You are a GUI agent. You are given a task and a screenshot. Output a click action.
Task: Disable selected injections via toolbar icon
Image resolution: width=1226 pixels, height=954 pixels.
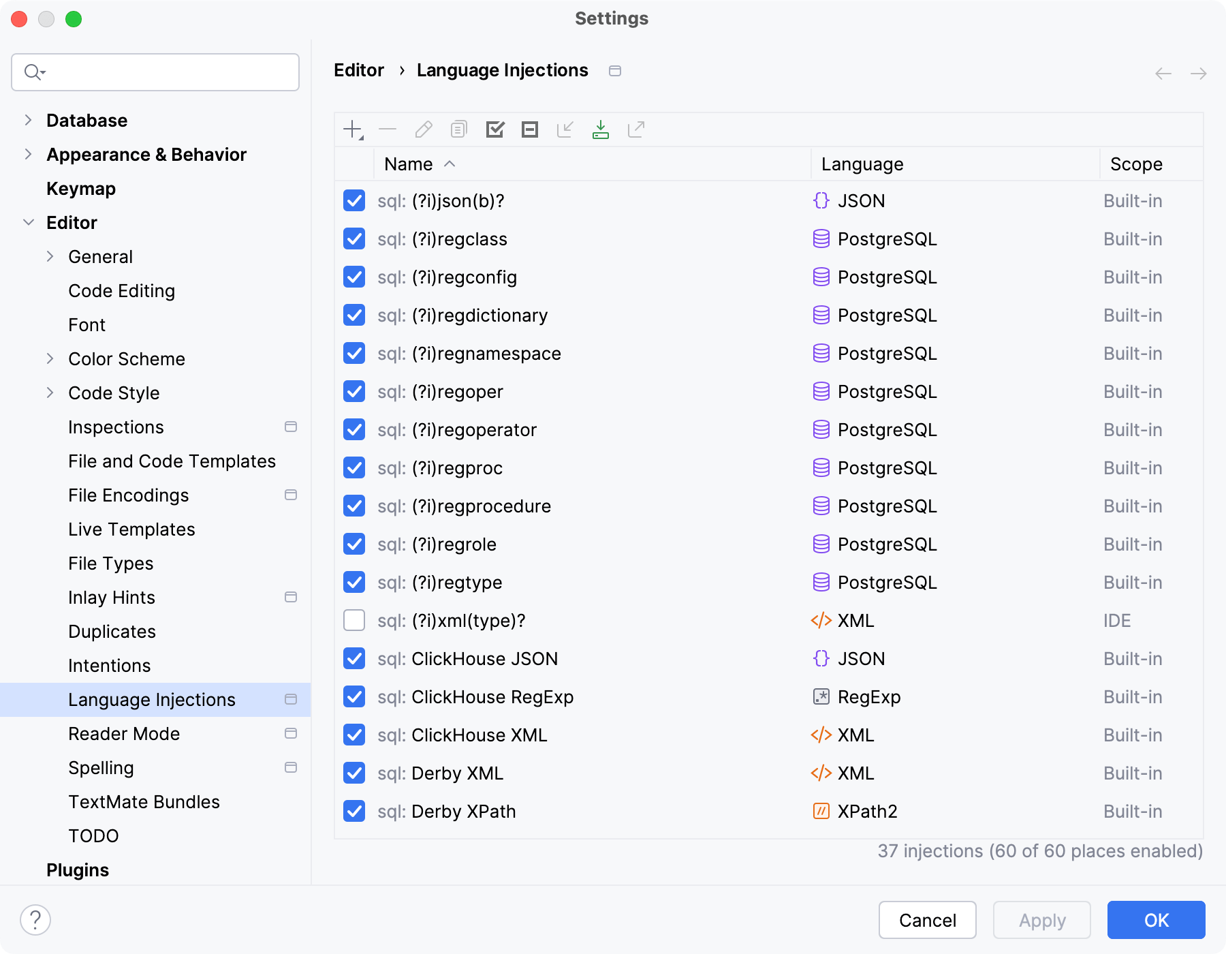tap(530, 129)
